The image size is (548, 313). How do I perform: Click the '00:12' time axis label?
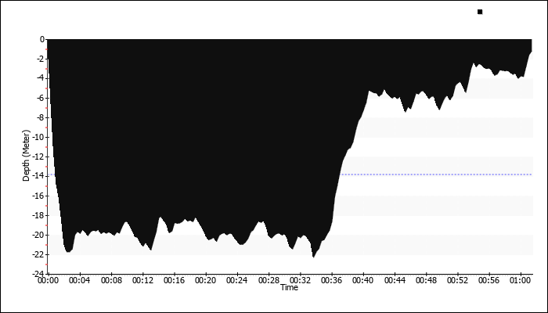143,280
